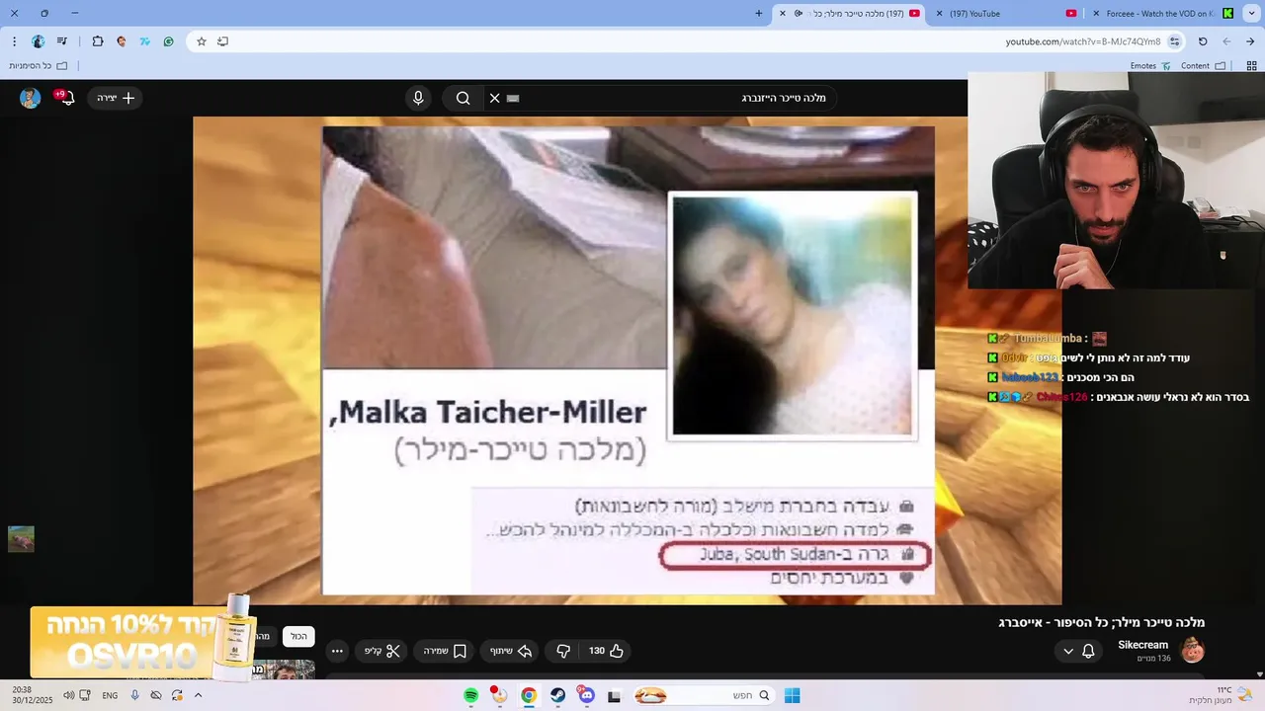
Task: Select the מלכה טייכר מילר YouTube tab
Action: pos(852,13)
